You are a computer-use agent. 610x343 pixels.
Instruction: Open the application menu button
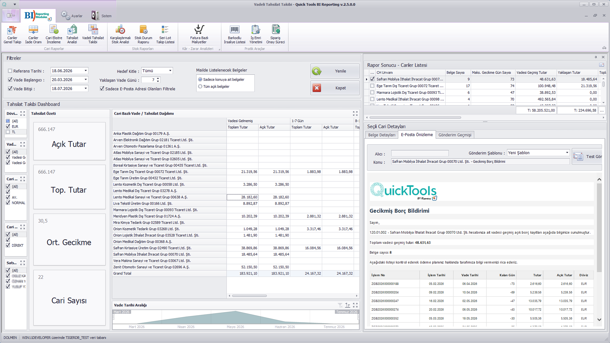point(11,16)
